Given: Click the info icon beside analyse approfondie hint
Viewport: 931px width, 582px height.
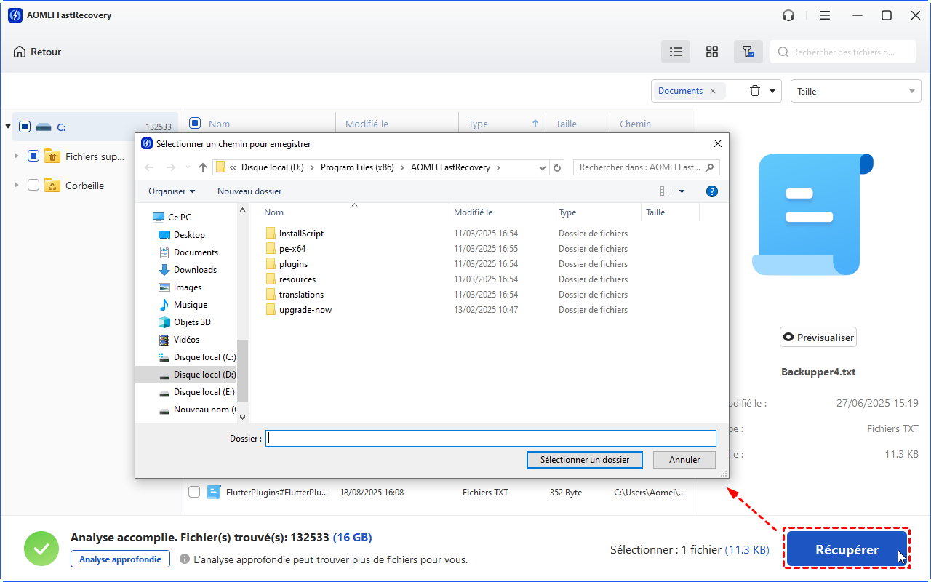Looking at the screenshot, I should click(185, 559).
